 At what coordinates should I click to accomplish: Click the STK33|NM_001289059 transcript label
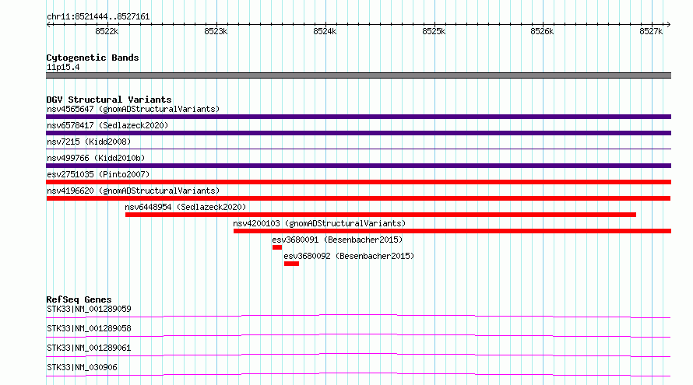(x=89, y=309)
